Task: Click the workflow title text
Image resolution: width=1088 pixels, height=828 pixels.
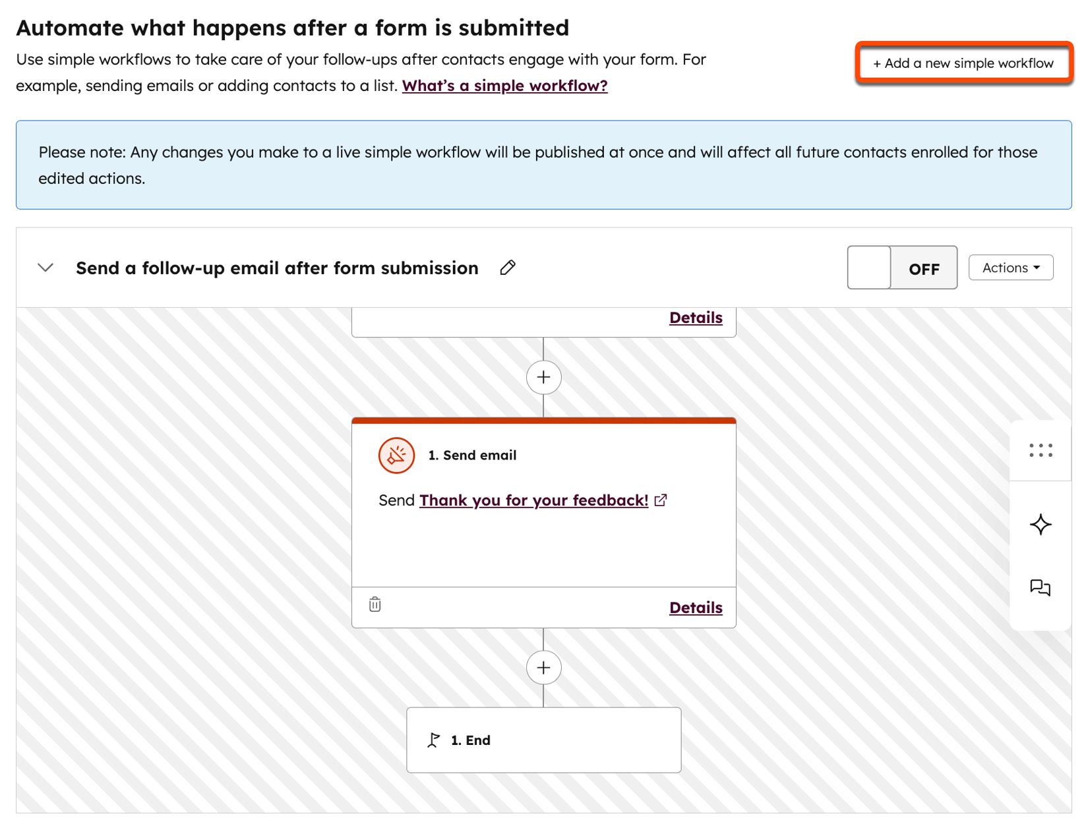Action: pyautogui.click(x=277, y=268)
